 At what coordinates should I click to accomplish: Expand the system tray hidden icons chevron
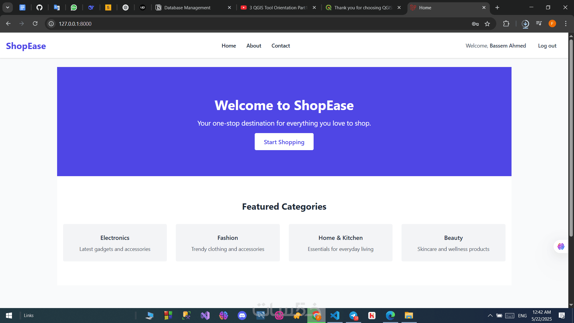click(x=490, y=316)
